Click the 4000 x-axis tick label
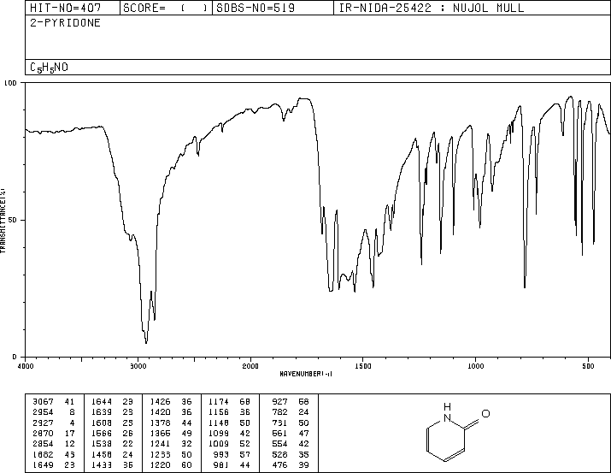The width and height of the screenshot is (611, 473). pyautogui.click(x=26, y=366)
